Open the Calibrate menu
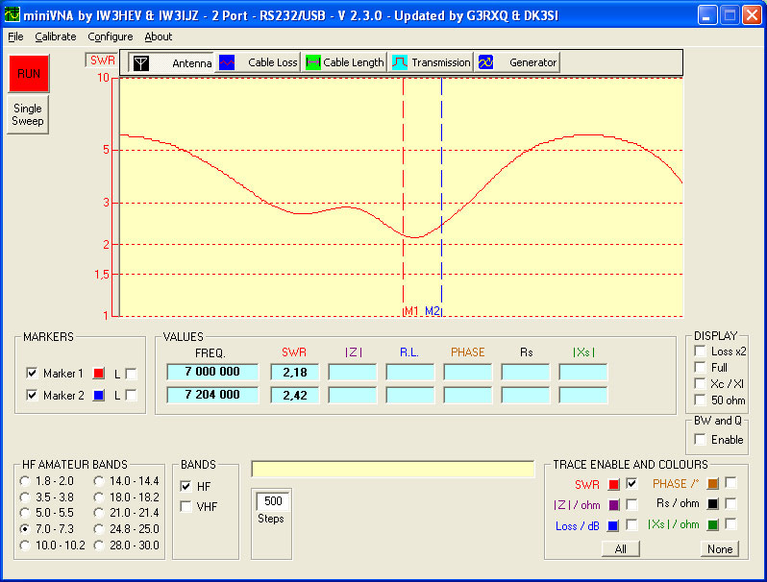767x582 pixels. 56,36
